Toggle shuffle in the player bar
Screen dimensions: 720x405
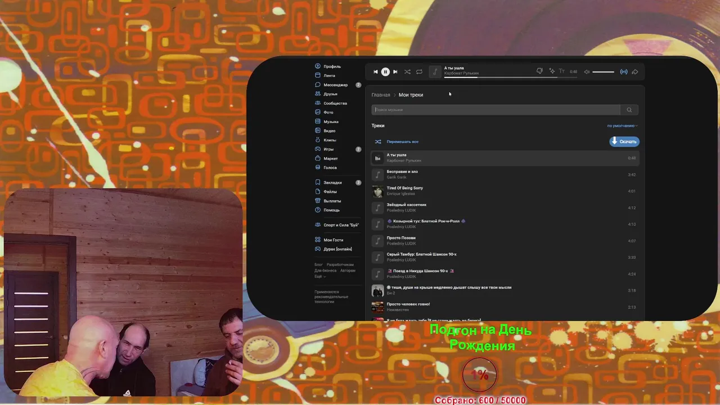[x=407, y=72]
